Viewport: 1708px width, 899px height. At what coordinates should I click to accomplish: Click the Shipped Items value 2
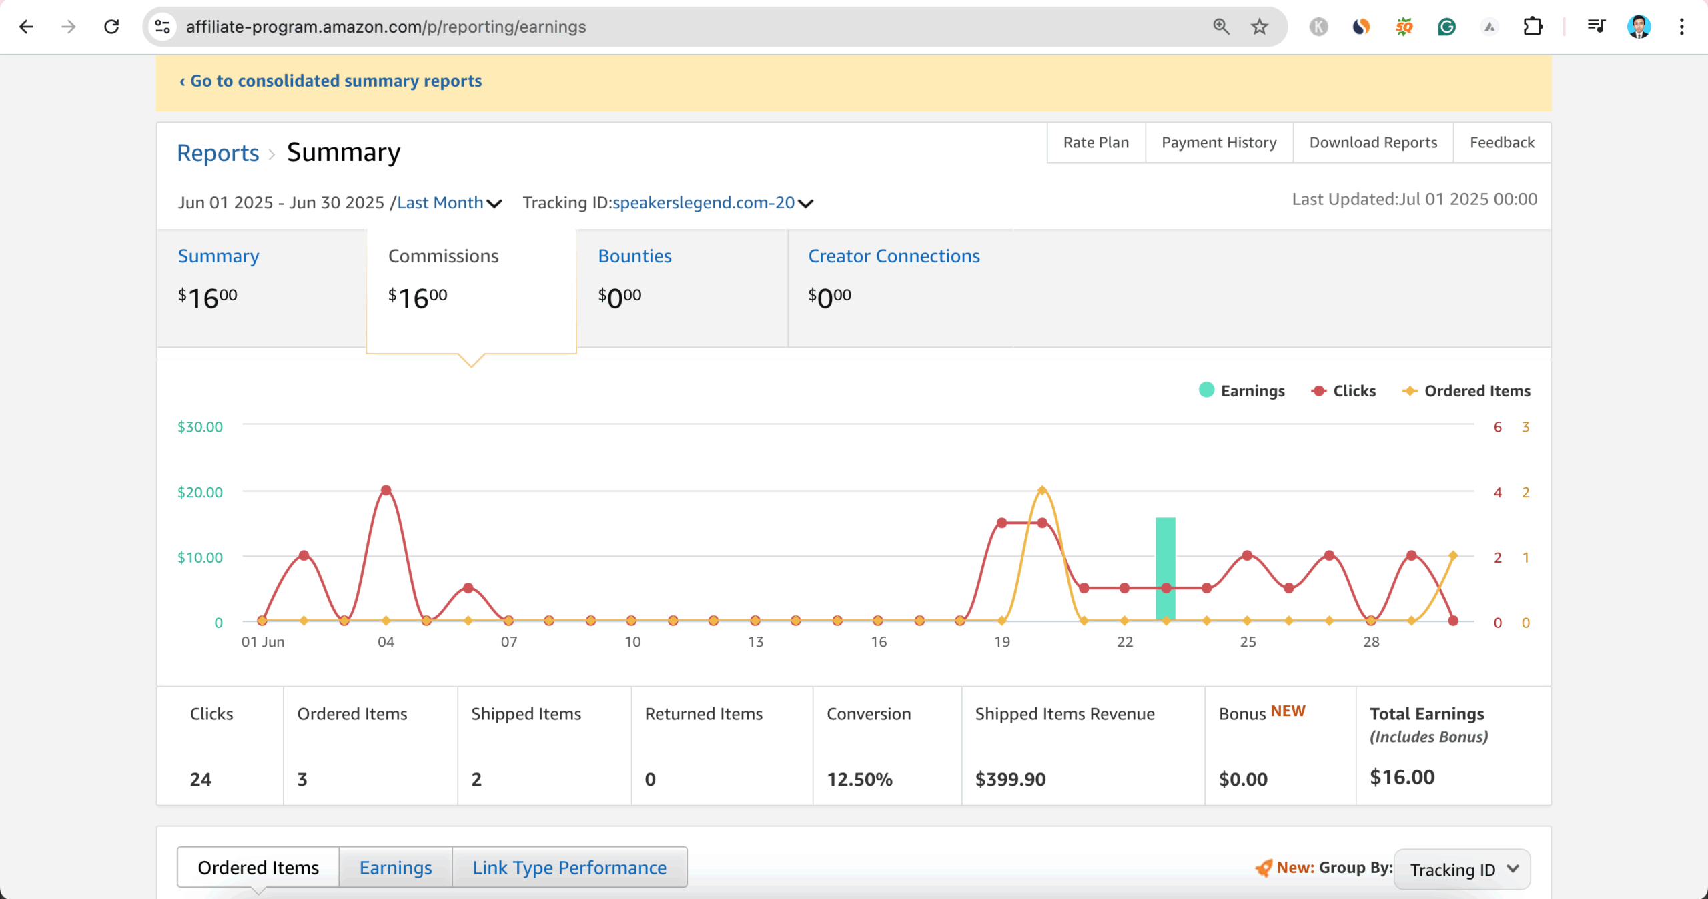pos(476,779)
